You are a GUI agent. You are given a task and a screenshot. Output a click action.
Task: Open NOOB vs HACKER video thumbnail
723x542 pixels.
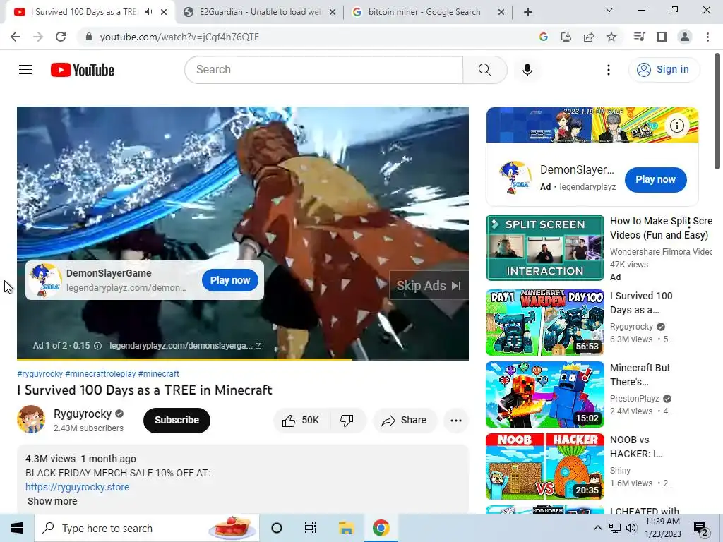click(x=545, y=466)
